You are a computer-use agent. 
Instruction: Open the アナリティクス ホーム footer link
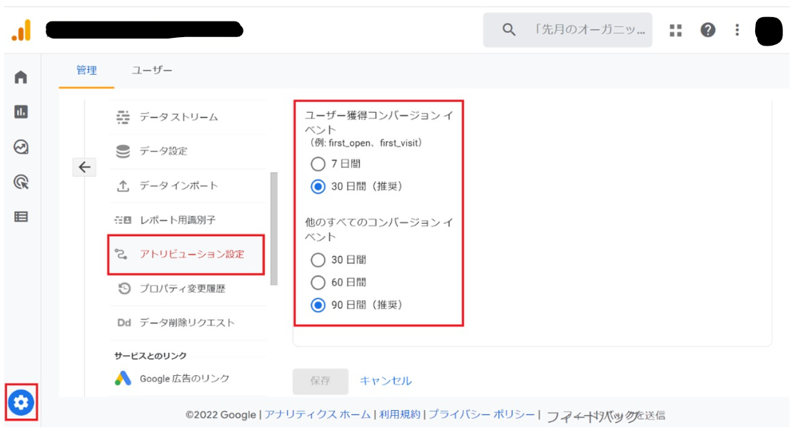318,415
